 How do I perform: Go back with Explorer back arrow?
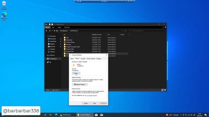(x=46, y=31)
